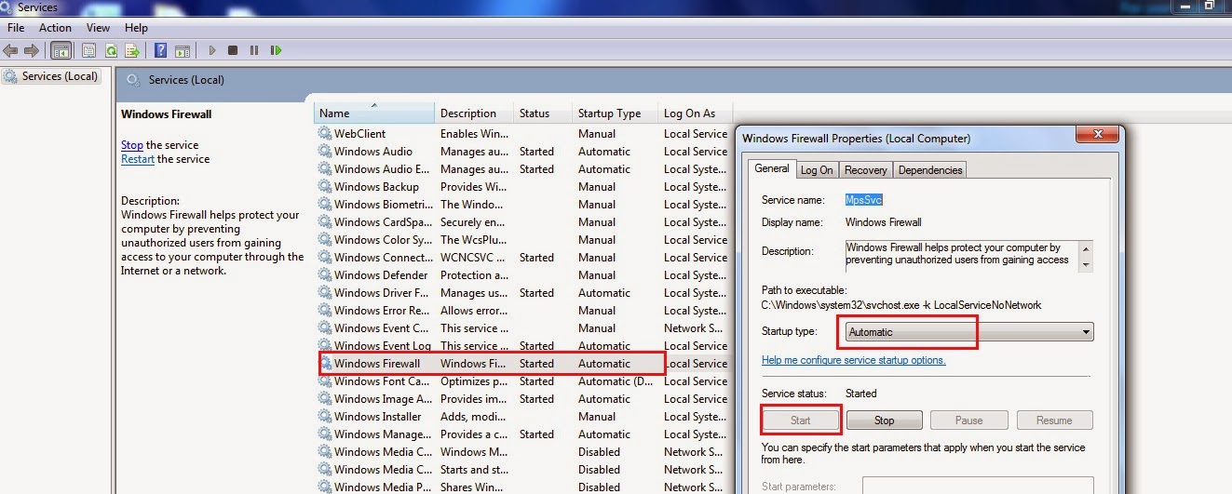
Task: Open the View menu
Action: coord(98,28)
